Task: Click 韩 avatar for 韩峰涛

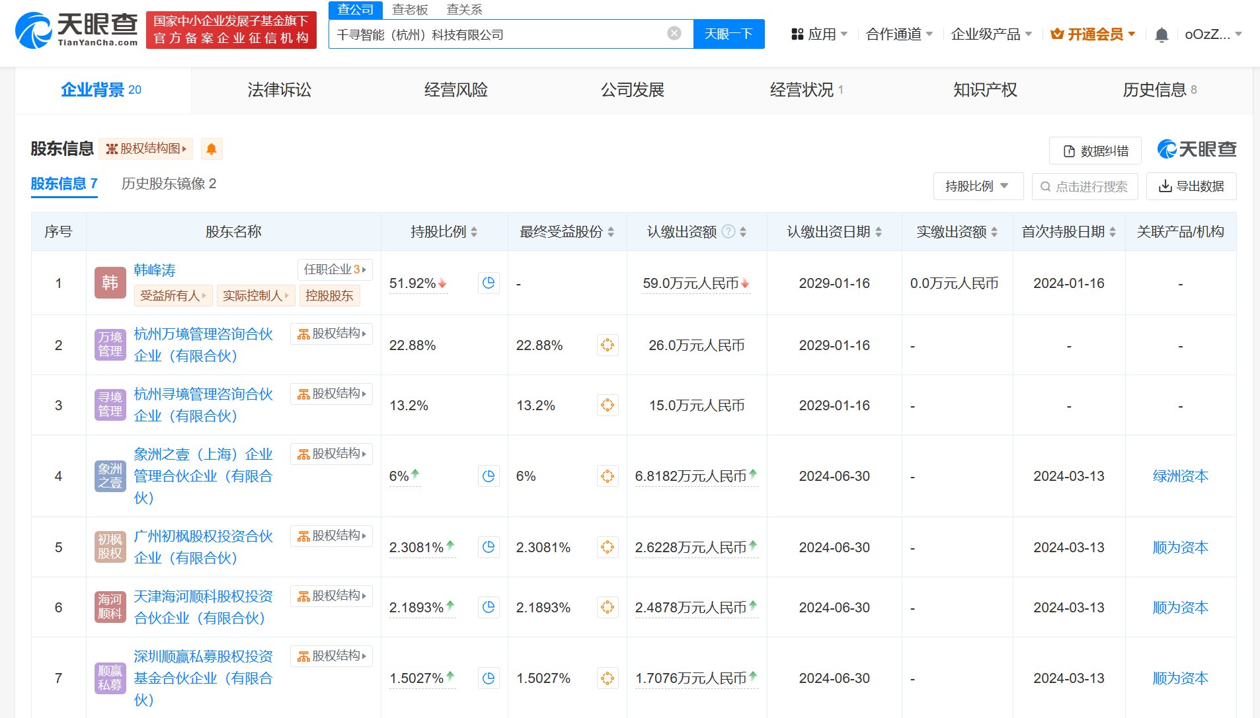Action: click(110, 283)
